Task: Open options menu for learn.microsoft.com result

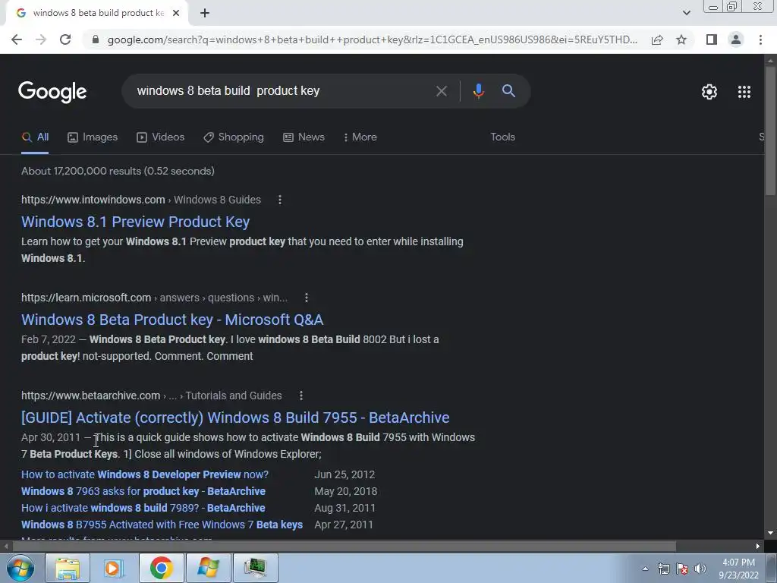Action: (x=307, y=298)
